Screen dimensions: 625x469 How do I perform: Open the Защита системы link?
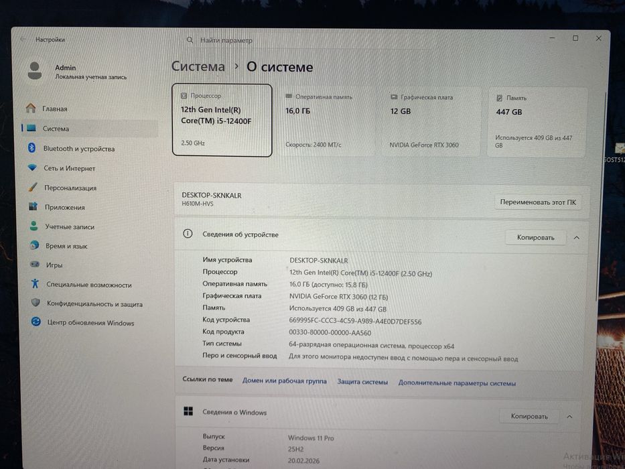click(x=362, y=382)
